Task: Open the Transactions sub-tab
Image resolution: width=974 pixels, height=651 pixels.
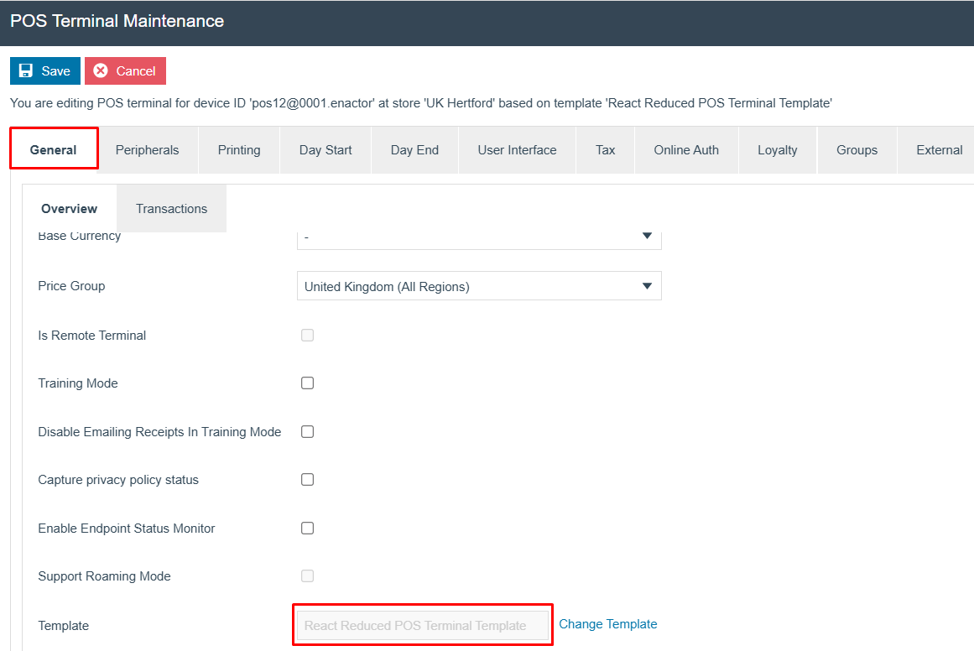Action: 171,209
